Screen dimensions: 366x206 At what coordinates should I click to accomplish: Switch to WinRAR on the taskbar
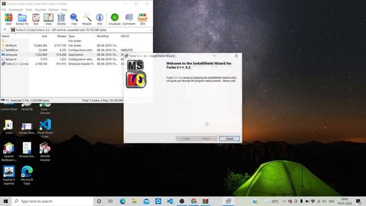pyautogui.click(x=205, y=201)
